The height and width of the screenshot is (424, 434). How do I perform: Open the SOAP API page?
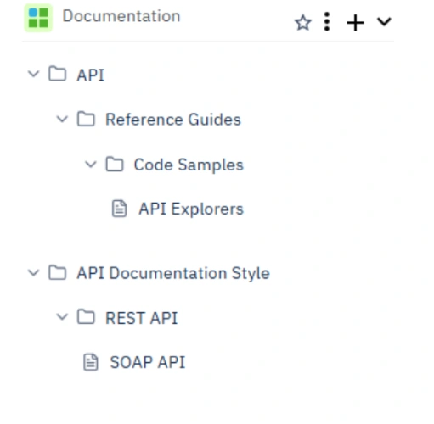coord(148,362)
